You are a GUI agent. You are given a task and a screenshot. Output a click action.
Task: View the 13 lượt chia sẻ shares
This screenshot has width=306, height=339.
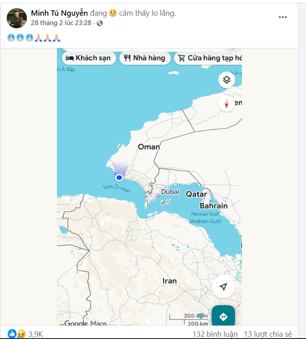coord(268,334)
